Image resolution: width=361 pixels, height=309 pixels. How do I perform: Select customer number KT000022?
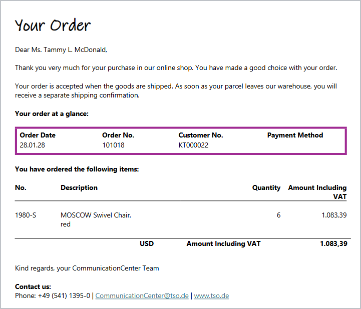(193, 145)
